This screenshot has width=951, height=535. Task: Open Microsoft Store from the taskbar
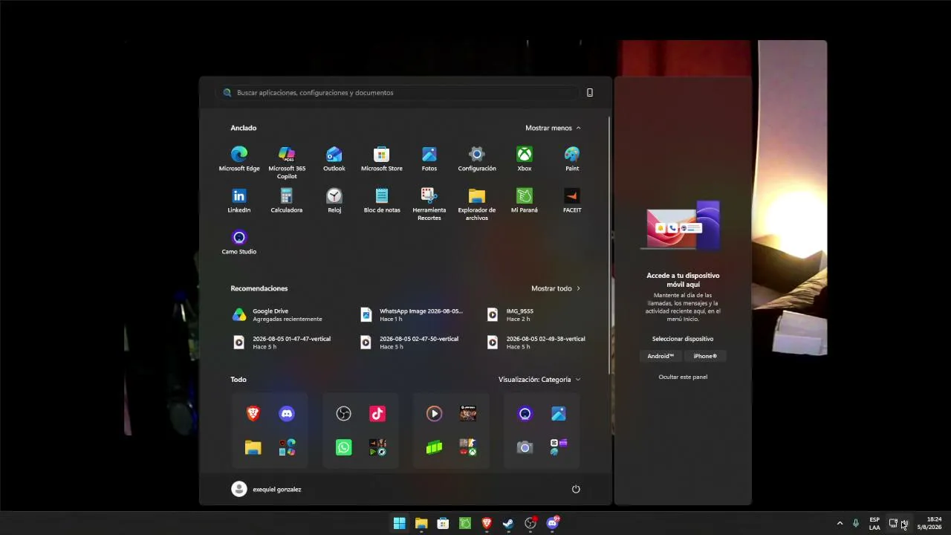pyautogui.click(x=443, y=523)
